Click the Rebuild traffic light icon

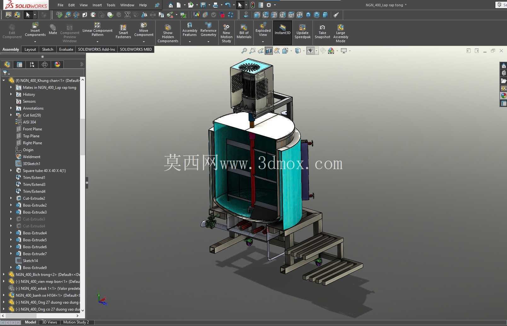coord(253,5)
